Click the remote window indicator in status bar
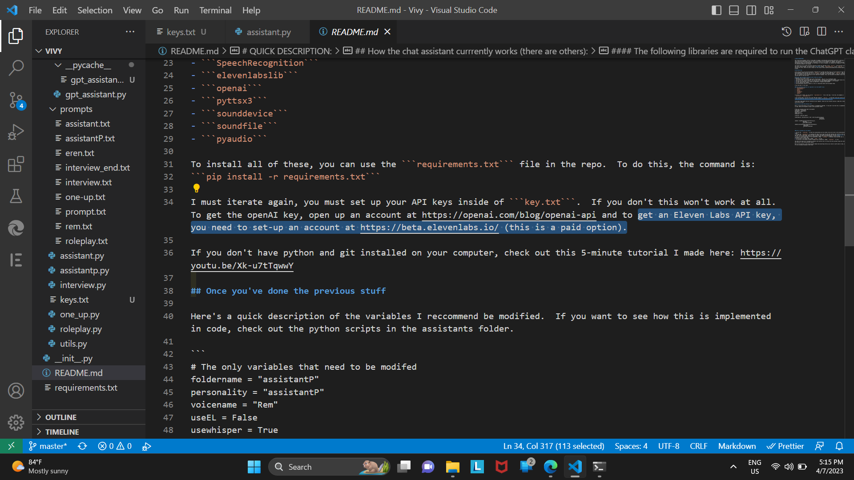Viewport: 854px width, 480px height. click(11, 446)
